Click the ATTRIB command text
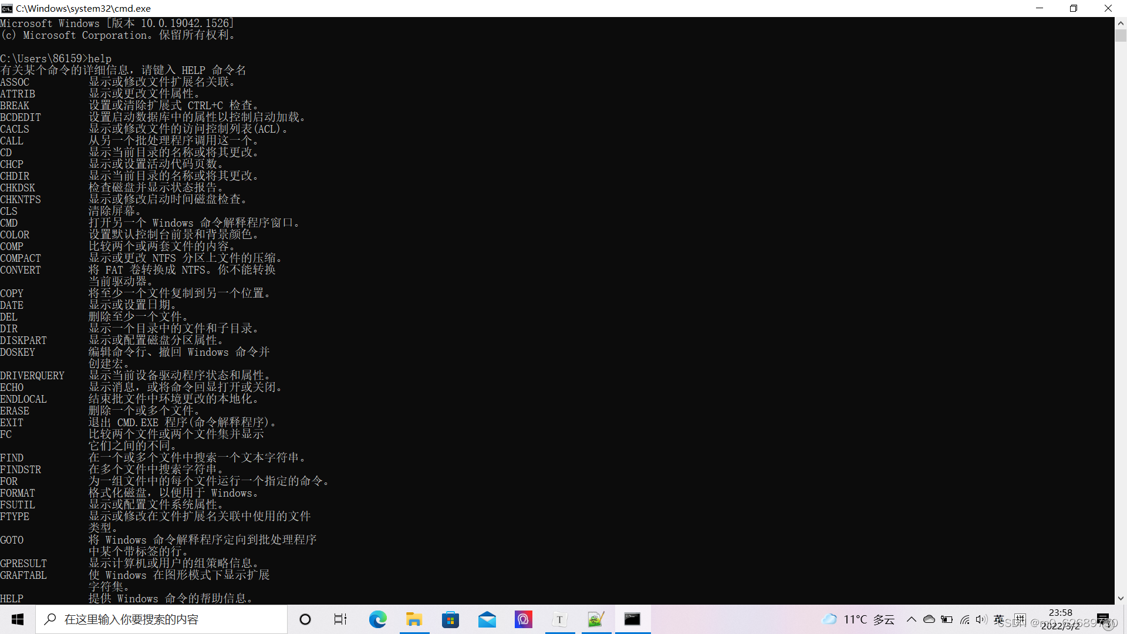1127x634 pixels. click(x=18, y=94)
